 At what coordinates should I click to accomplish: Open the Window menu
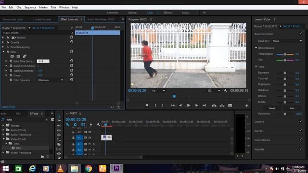coord(64,8)
